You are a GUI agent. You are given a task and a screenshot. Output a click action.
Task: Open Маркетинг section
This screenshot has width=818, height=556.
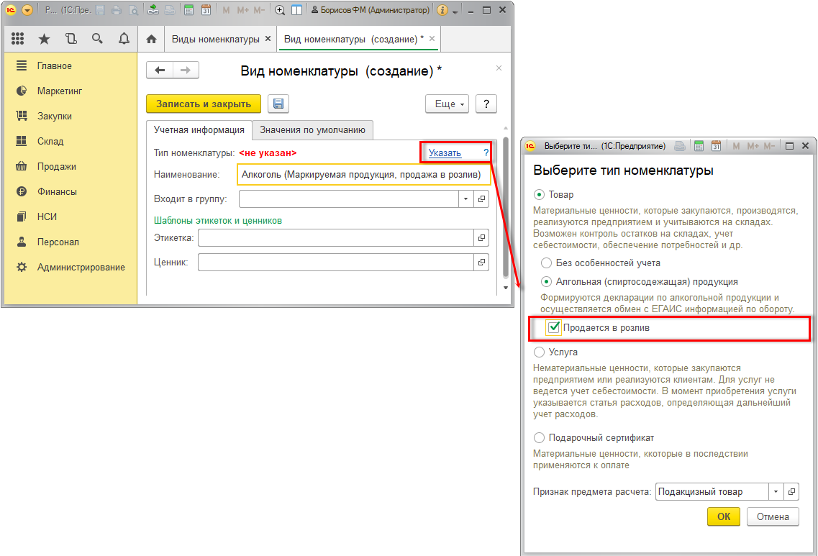pyautogui.click(x=71, y=91)
